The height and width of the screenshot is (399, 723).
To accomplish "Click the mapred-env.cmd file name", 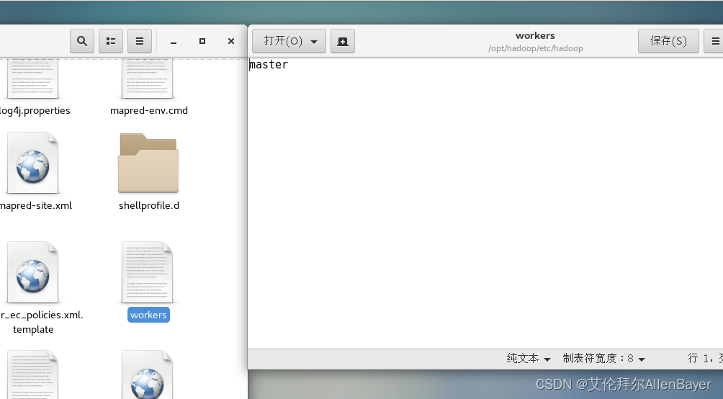I will point(149,111).
